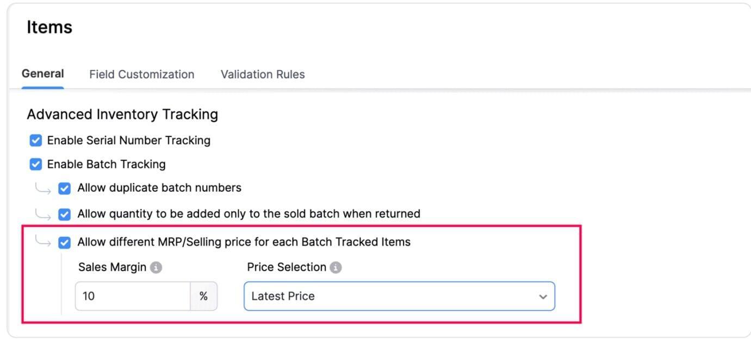Click the Price Selection info icon
The image size is (751, 339).
coord(336,267)
